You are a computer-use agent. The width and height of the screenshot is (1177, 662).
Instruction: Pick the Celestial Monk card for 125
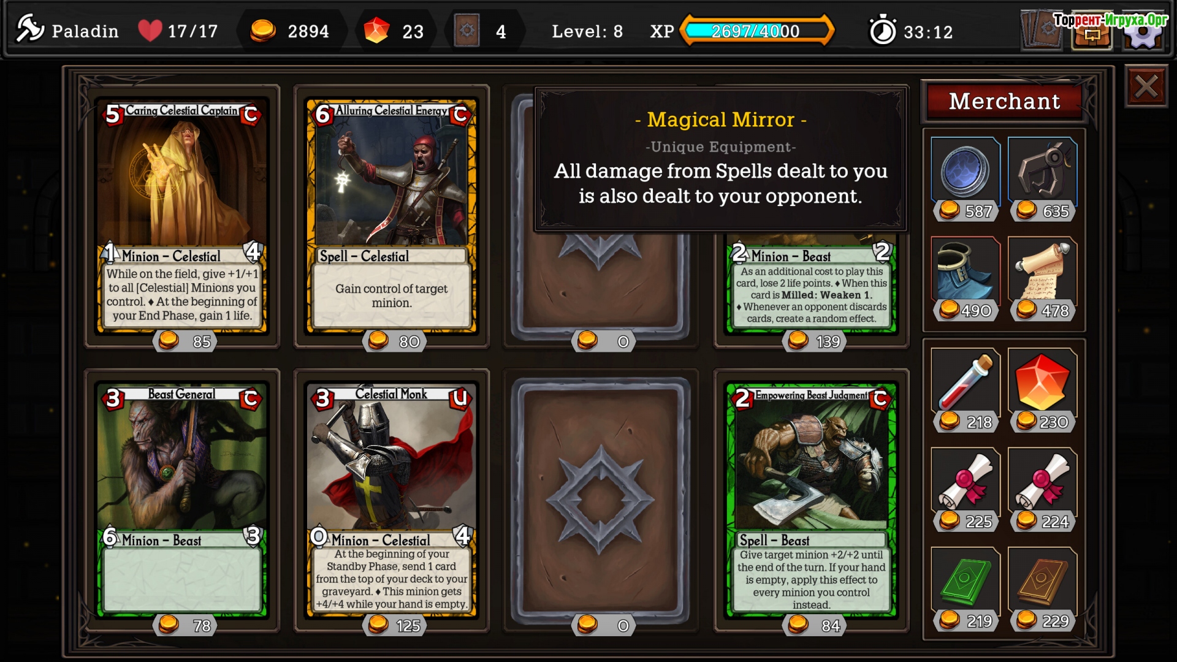[392, 500]
